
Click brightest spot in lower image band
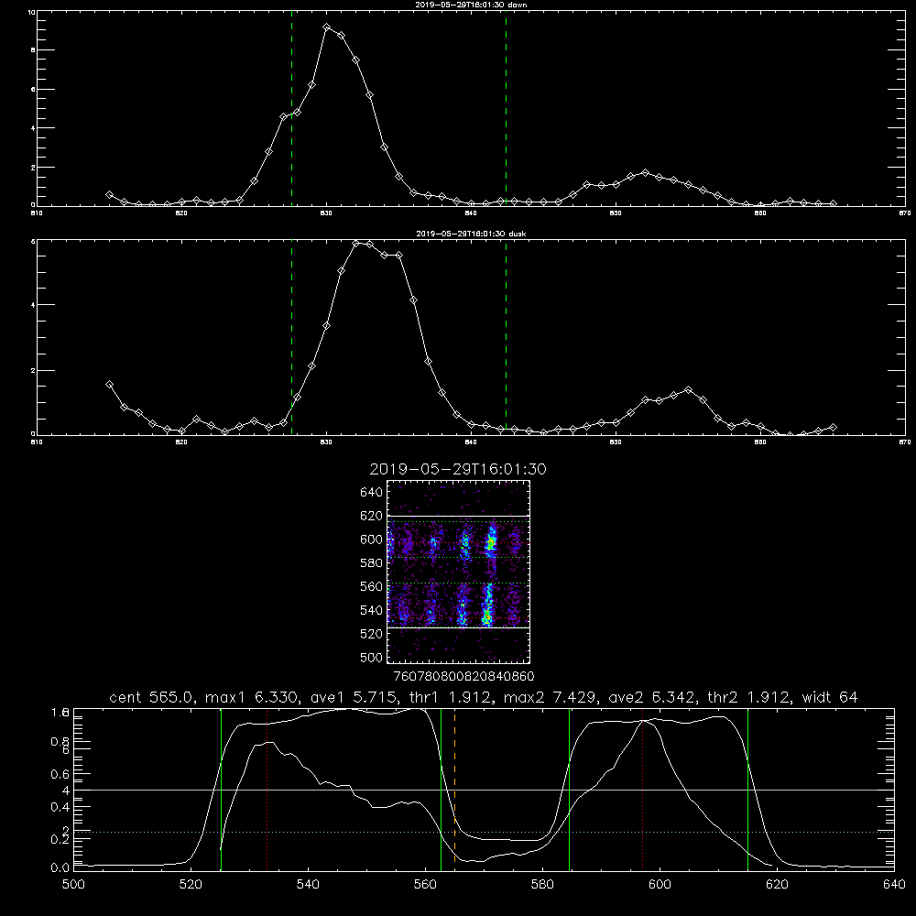[486, 617]
